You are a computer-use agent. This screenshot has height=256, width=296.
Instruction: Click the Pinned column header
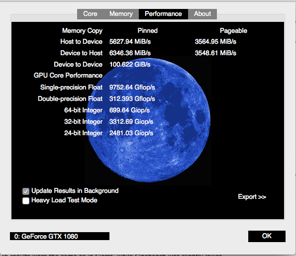pos(147,30)
